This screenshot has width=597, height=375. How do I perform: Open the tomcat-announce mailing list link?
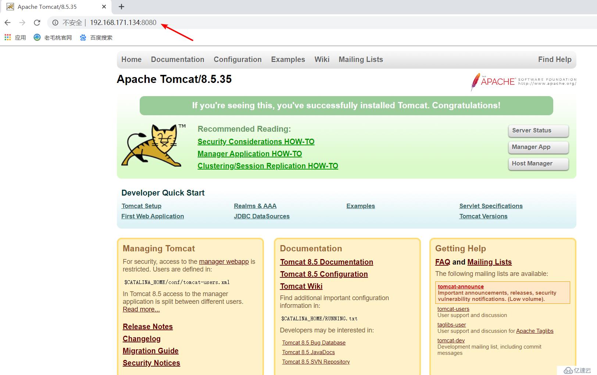point(461,287)
